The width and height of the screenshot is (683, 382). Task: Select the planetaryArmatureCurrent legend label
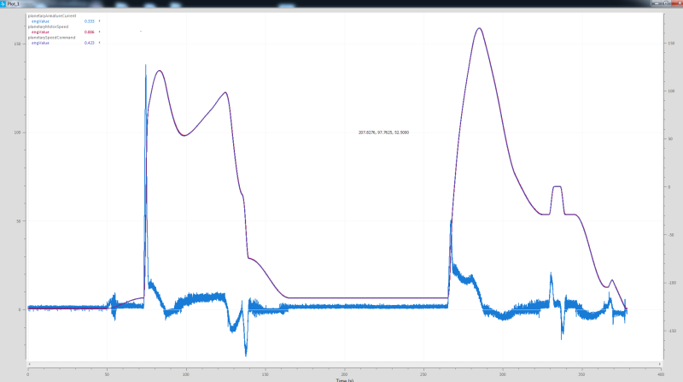(x=52, y=15)
